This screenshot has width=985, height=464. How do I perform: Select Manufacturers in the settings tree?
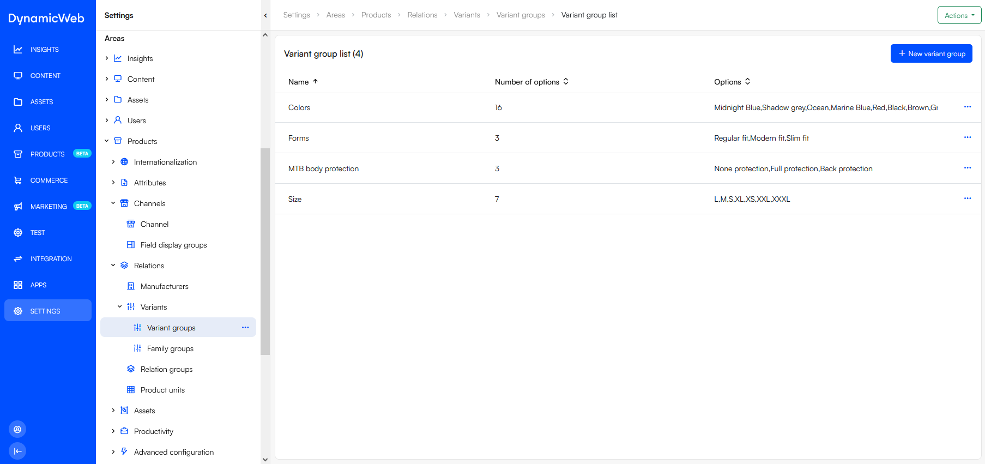[x=164, y=286]
